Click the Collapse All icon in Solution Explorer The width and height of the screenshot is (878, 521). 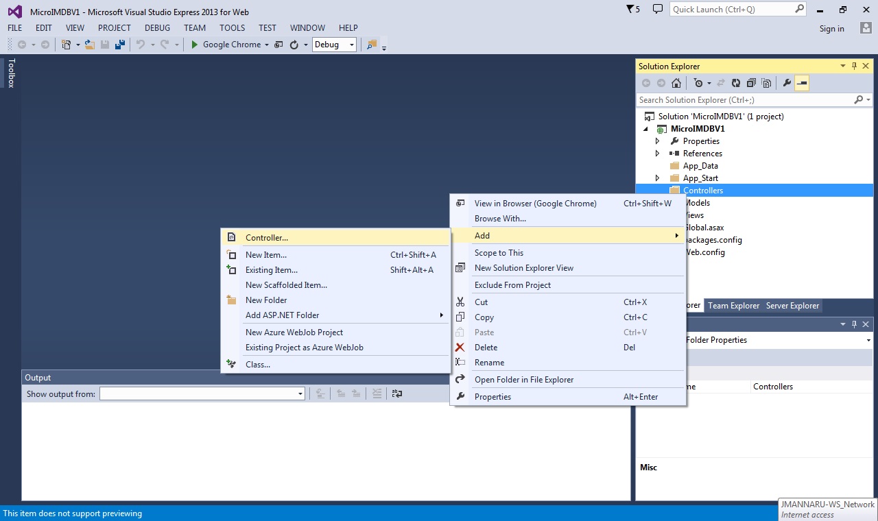click(751, 83)
